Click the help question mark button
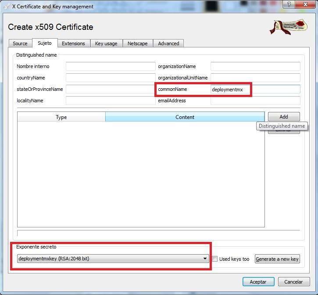The width and height of the screenshot is (318, 295). pos(289,5)
